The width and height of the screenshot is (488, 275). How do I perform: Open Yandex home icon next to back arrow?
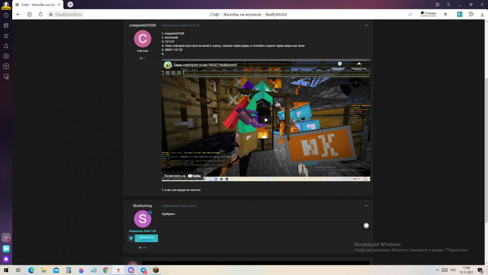(29, 14)
